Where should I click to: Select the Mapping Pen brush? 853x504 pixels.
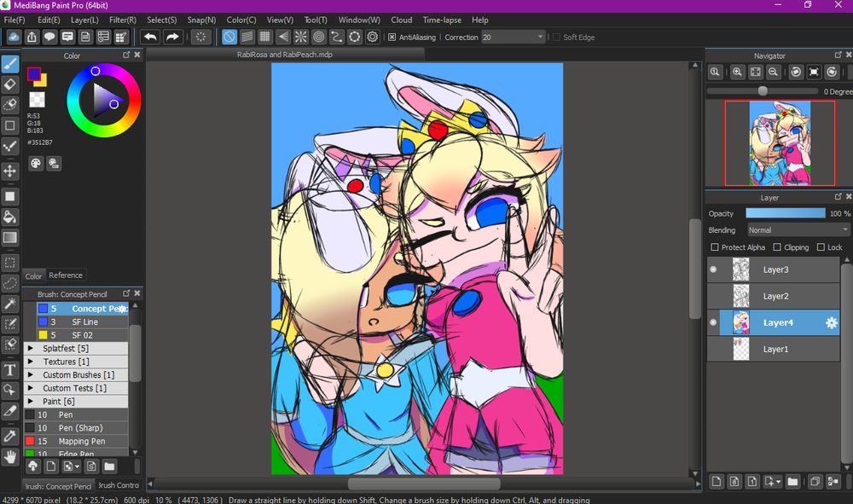(76, 442)
